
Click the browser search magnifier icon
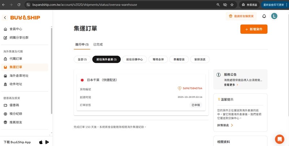click(x=218, y=5)
